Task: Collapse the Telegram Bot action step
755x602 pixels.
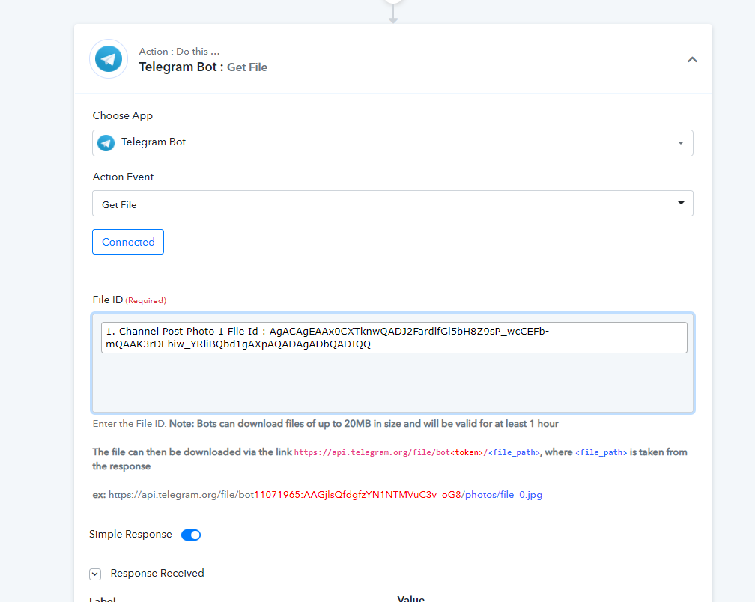Action: click(x=692, y=60)
